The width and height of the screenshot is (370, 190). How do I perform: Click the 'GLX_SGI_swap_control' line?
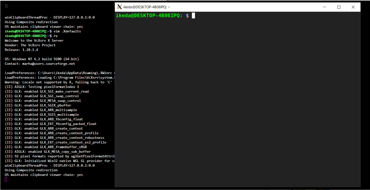point(42,96)
